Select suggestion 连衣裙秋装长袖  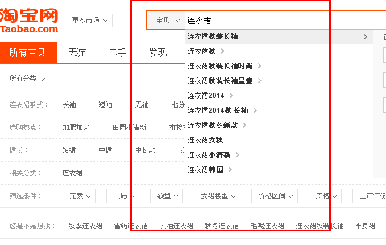[x=213, y=36]
